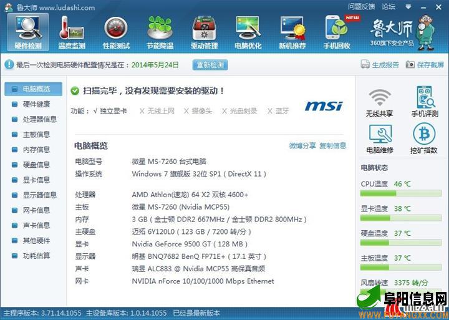Click the Windows 7 旗舰版 operating system text
The width and height of the screenshot is (449, 320).
(x=199, y=174)
